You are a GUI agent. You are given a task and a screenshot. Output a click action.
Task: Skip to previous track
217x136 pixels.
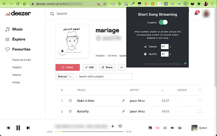coord(8,128)
